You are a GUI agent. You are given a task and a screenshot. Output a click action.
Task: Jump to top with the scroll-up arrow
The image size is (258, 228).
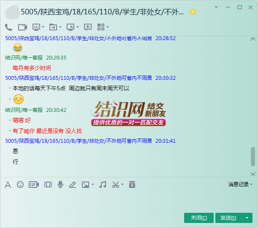tap(253, 39)
